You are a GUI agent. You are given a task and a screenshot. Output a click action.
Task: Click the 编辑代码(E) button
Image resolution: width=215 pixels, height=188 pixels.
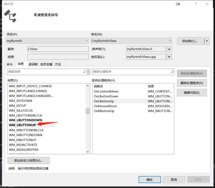pos(192,92)
